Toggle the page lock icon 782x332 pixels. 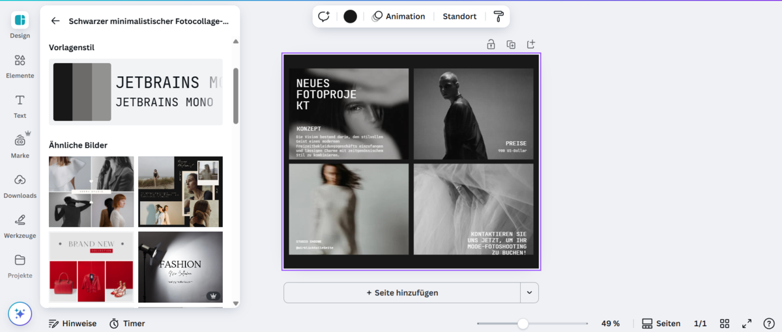491,44
